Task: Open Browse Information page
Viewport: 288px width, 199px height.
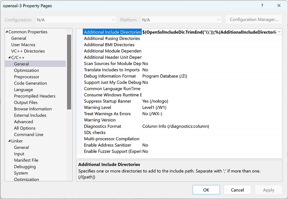Action: pos(33,109)
